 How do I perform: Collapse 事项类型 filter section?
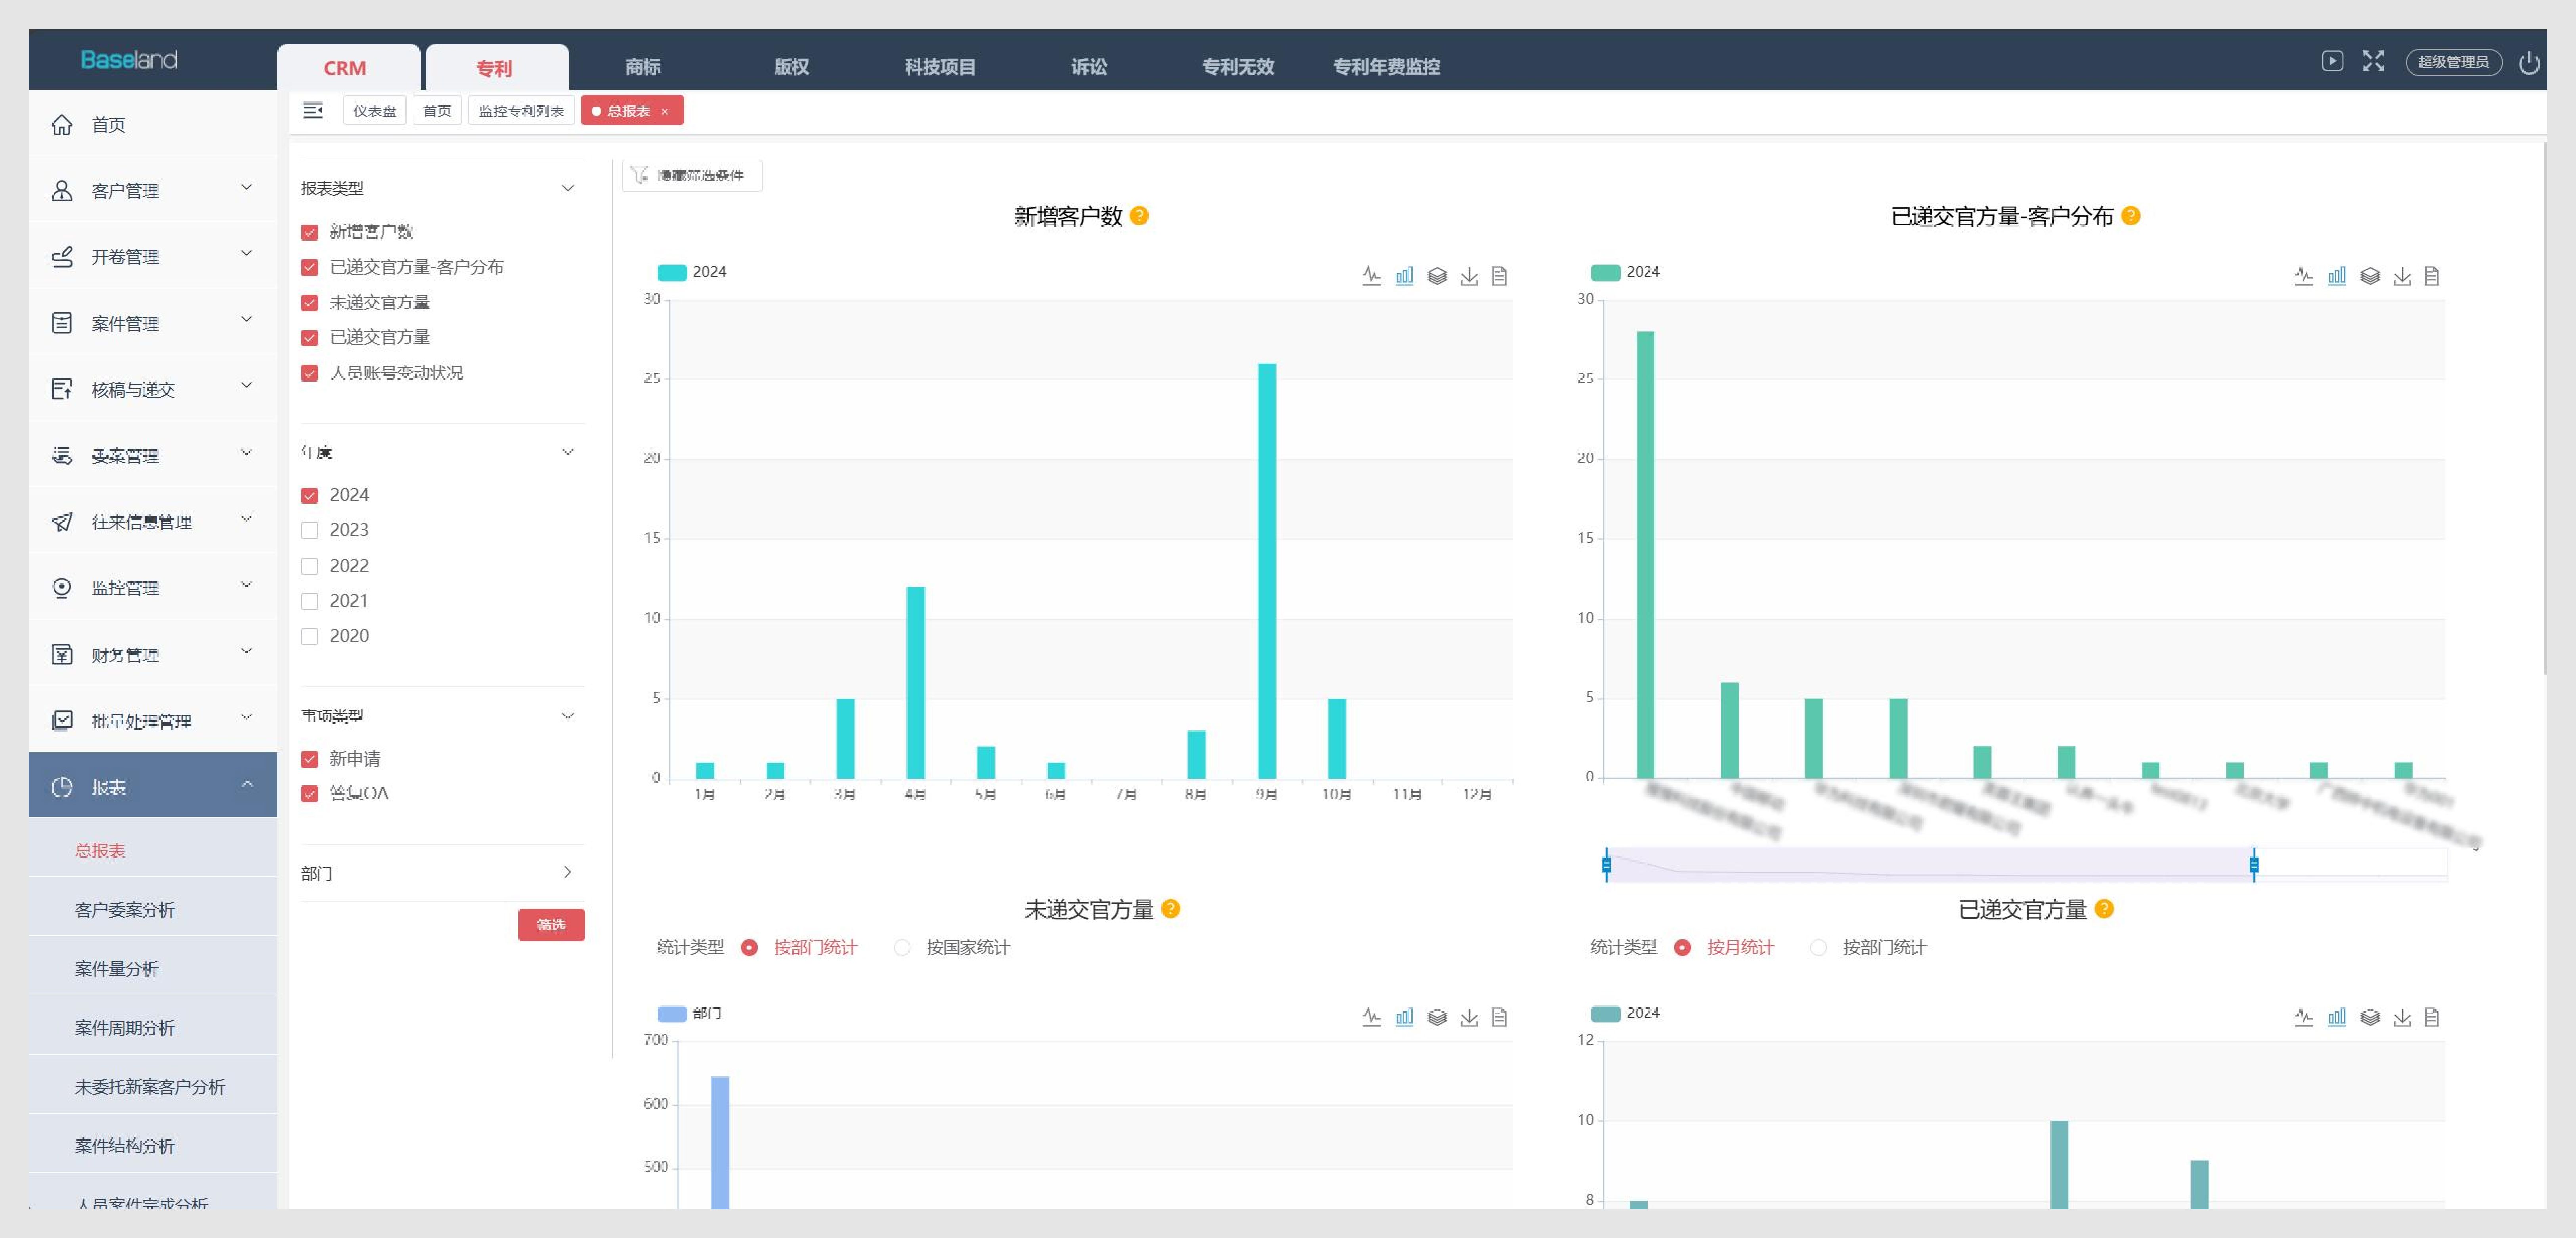pos(568,716)
